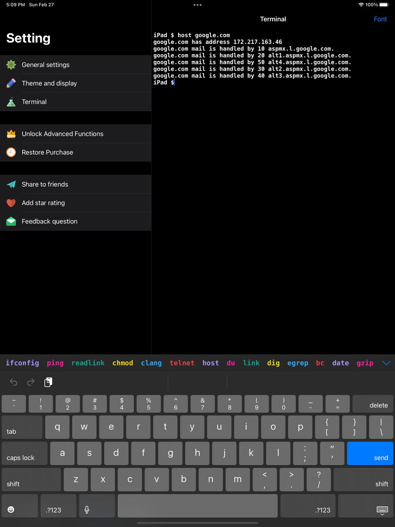Tap the microphone dictation key
395x527 pixels.
(97, 506)
